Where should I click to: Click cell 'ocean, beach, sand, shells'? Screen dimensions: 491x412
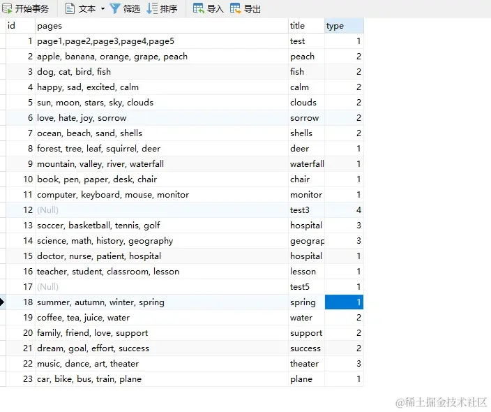pyautogui.click(x=162, y=133)
